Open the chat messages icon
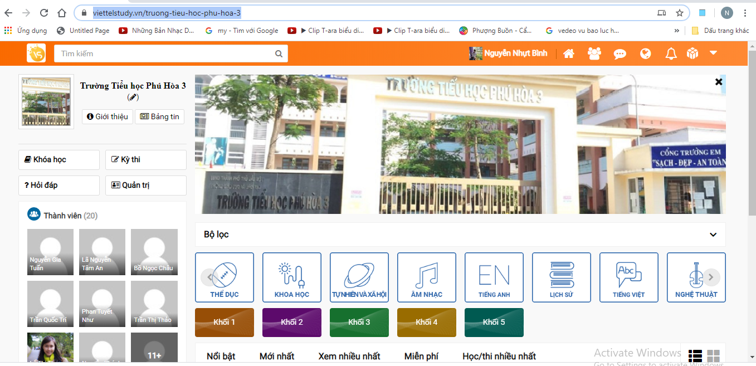The height and width of the screenshot is (366, 756). tap(620, 54)
